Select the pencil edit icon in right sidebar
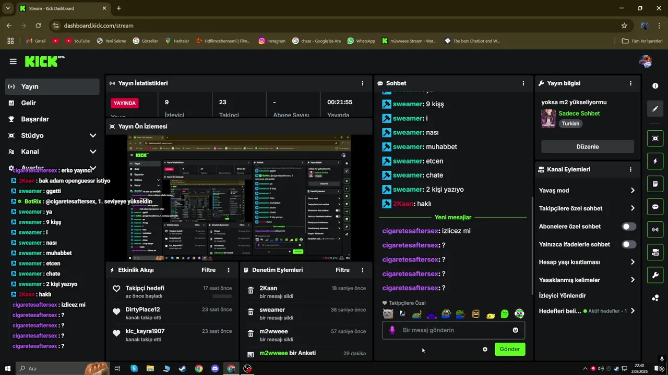668x375 pixels. click(655, 109)
